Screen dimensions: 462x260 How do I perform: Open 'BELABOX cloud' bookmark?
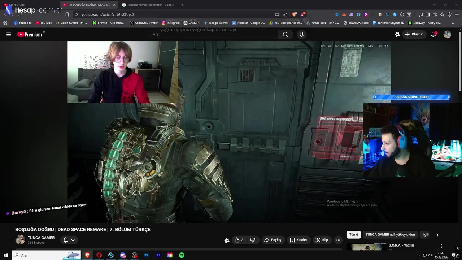point(356,23)
